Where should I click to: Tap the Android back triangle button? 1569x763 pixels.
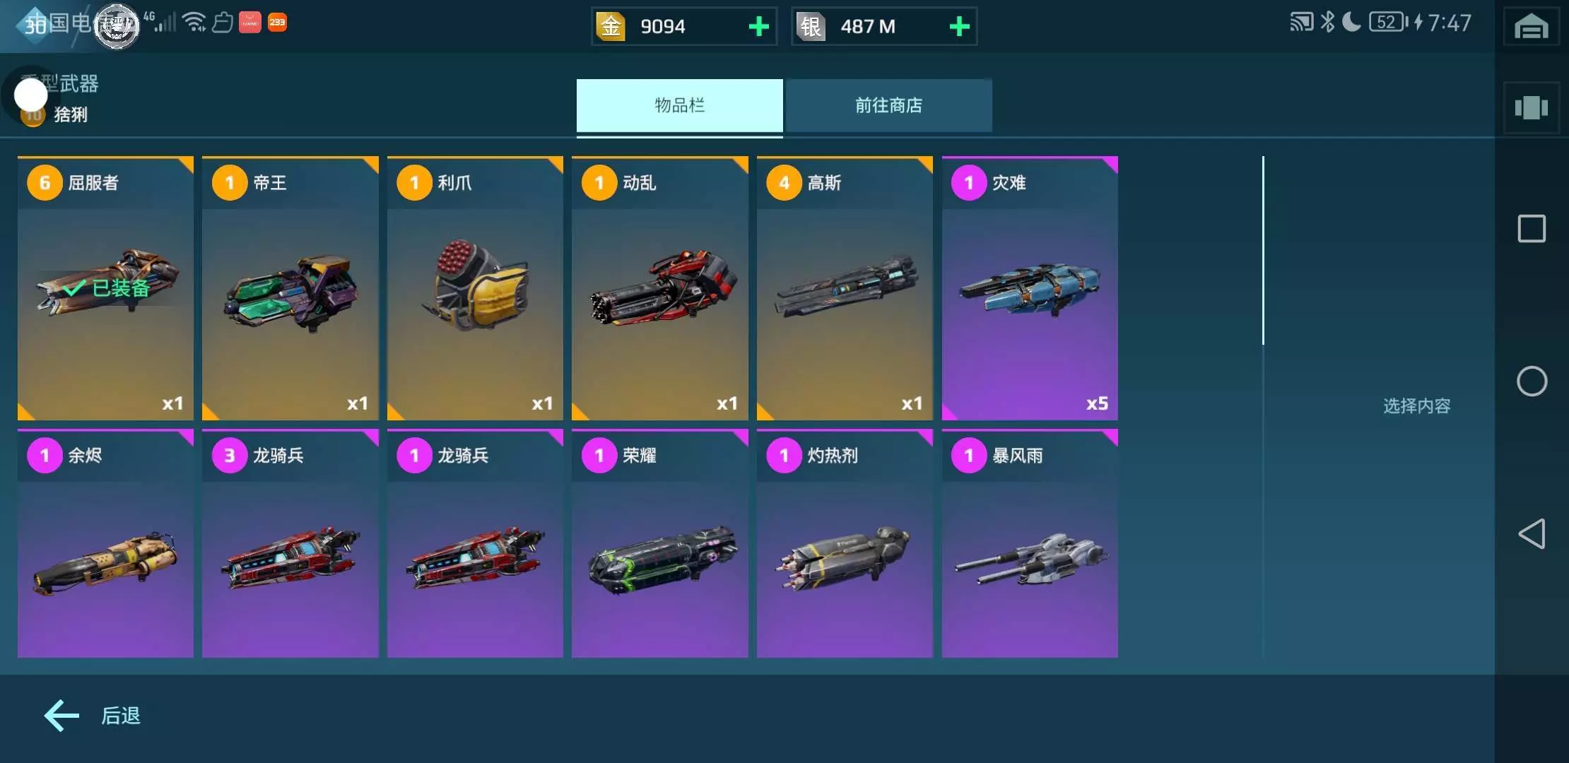[1532, 533]
